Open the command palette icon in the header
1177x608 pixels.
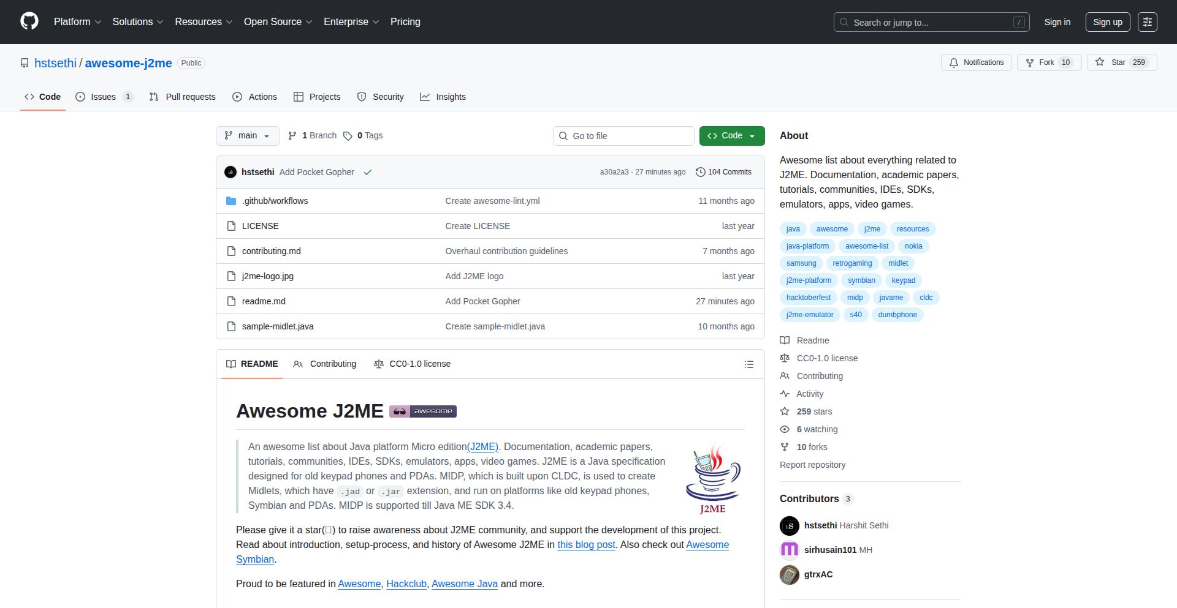pyautogui.click(x=1147, y=22)
